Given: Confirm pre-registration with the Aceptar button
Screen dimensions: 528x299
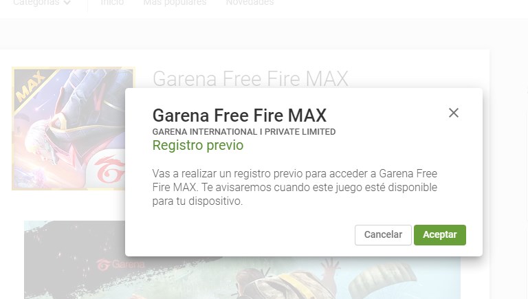Looking at the screenshot, I should [x=440, y=234].
